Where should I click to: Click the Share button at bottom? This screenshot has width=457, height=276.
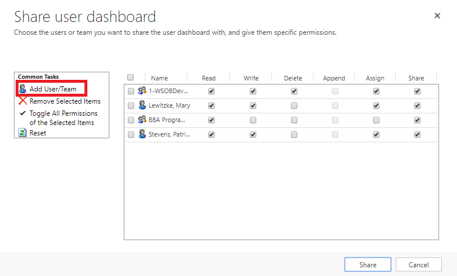pyautogui.click(x=367, y=264)
